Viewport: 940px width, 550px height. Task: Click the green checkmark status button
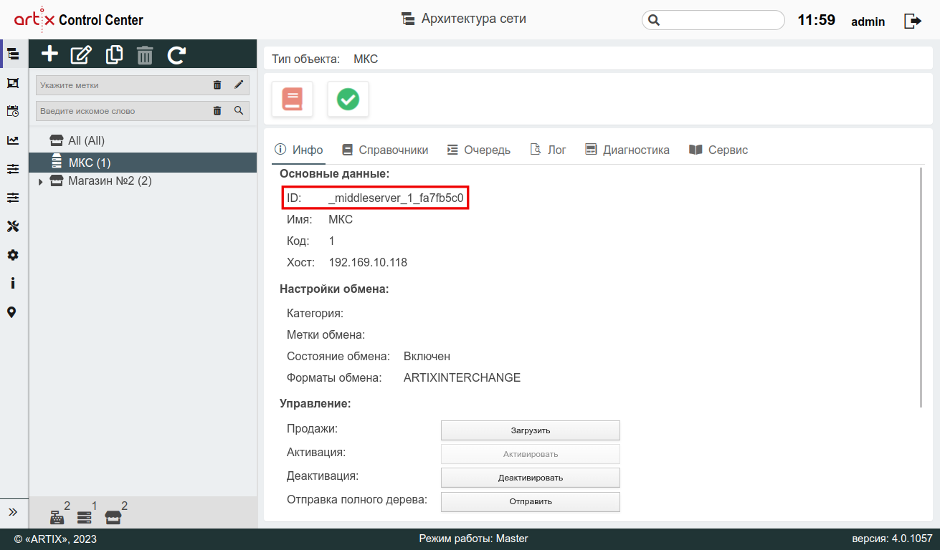click(x=348, y=99)
